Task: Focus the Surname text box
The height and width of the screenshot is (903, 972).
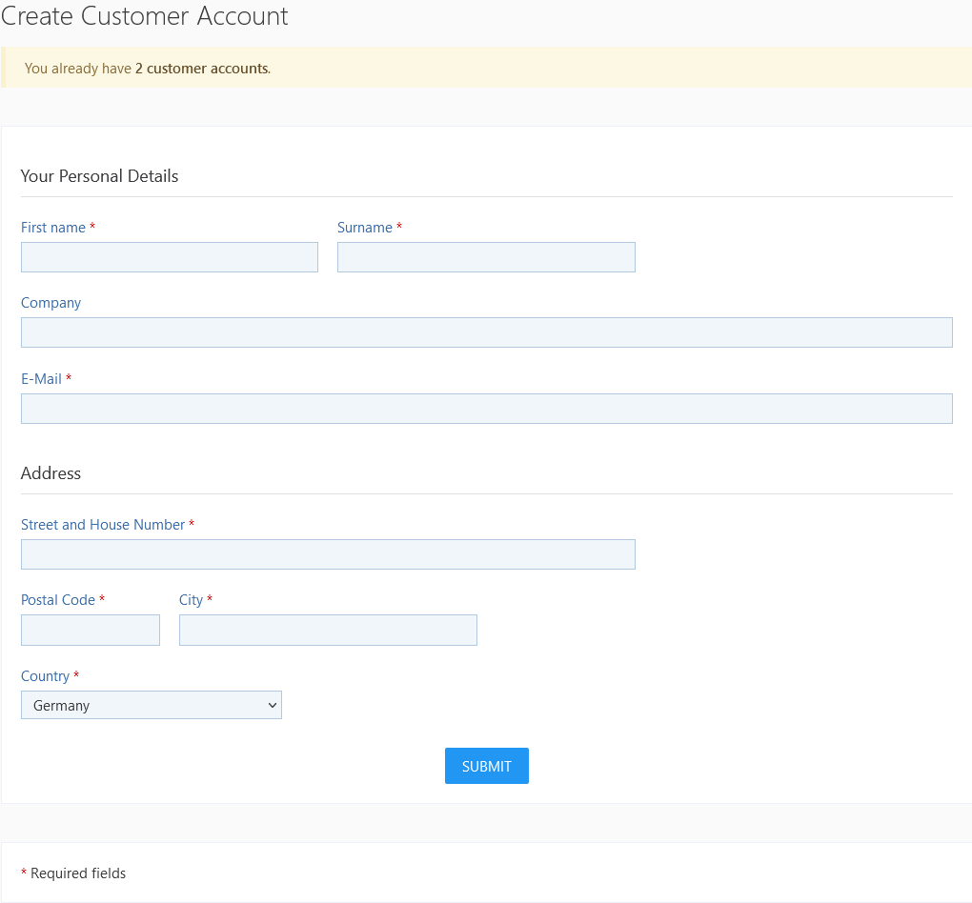Action: 486,257
